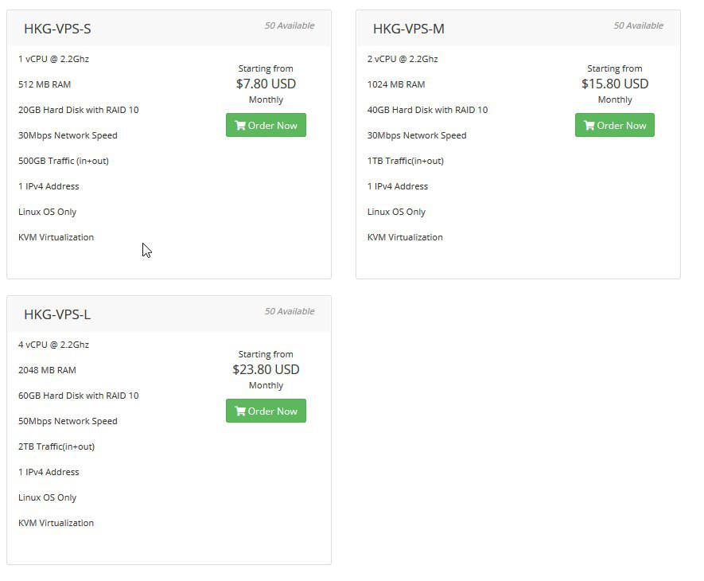Order the $15.80 USD plan
Image resolution: width=704 pixels, height=581 pixels.
615,125
